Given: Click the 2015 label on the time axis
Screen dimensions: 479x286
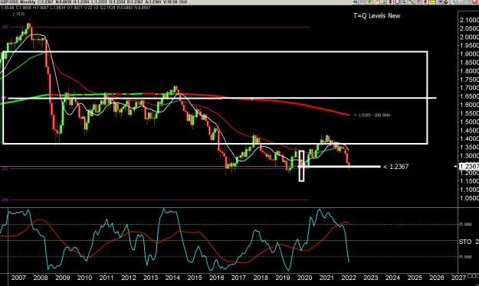Looking at the screenshot, I should point(195,278).
